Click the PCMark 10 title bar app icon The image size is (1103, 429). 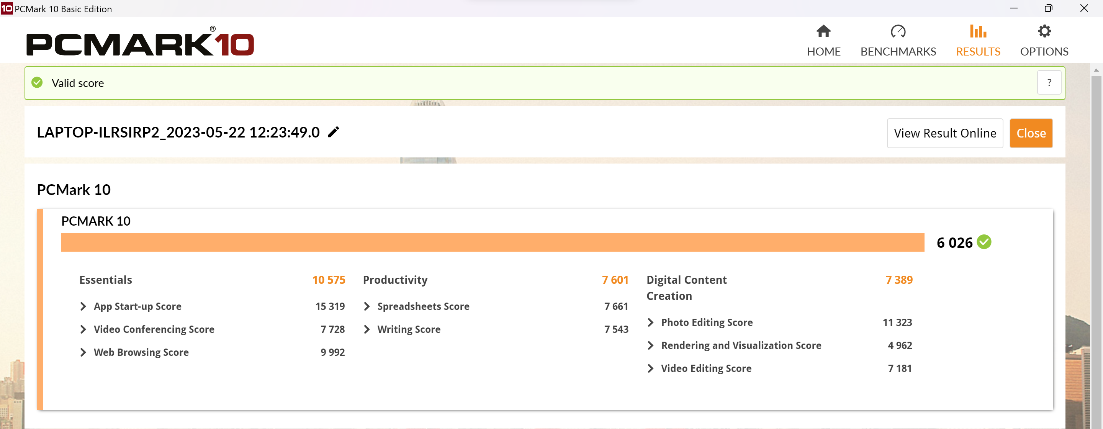(7, 8)
